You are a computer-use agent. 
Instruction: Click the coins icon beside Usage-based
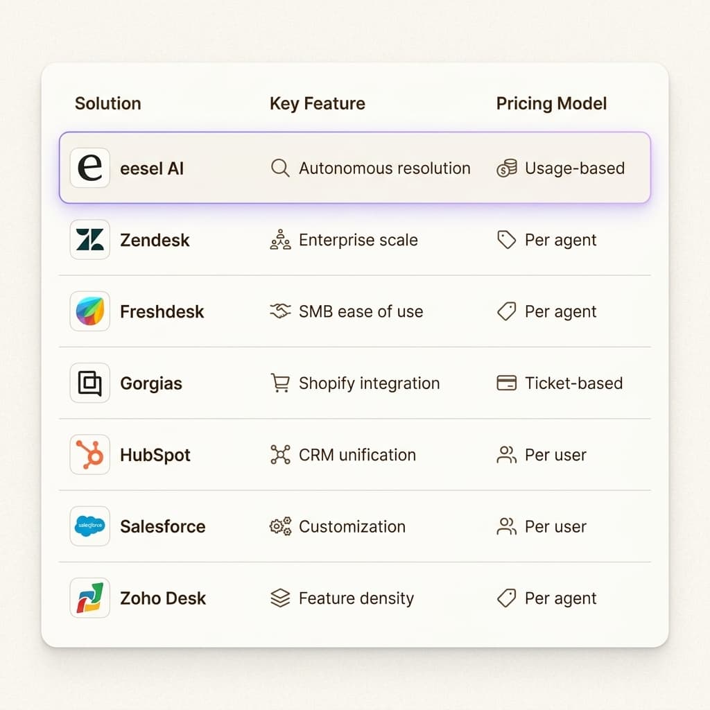click(507, 168)
